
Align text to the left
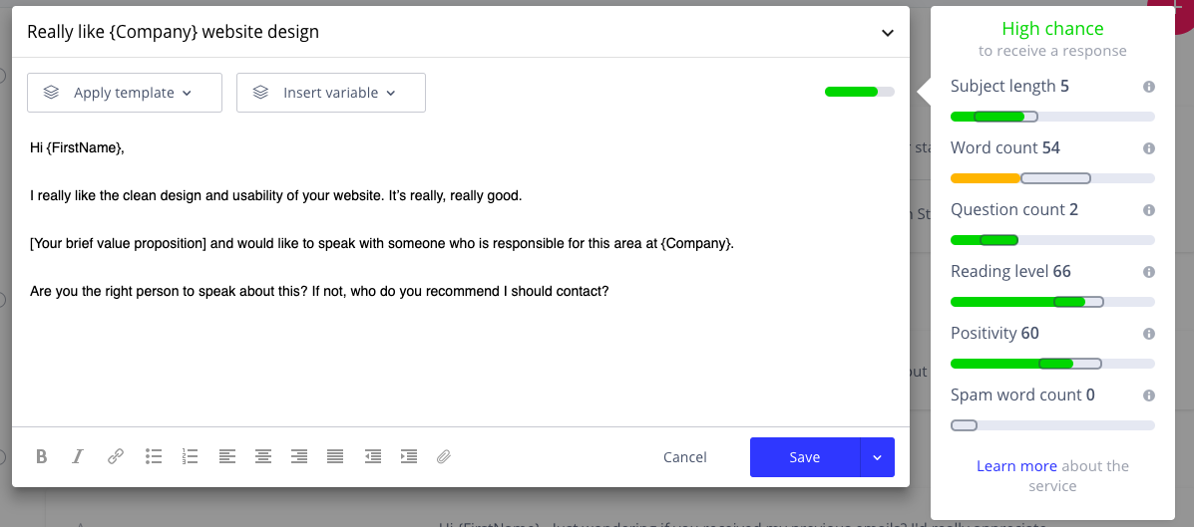pyautogui.click(x=227, y=457)
